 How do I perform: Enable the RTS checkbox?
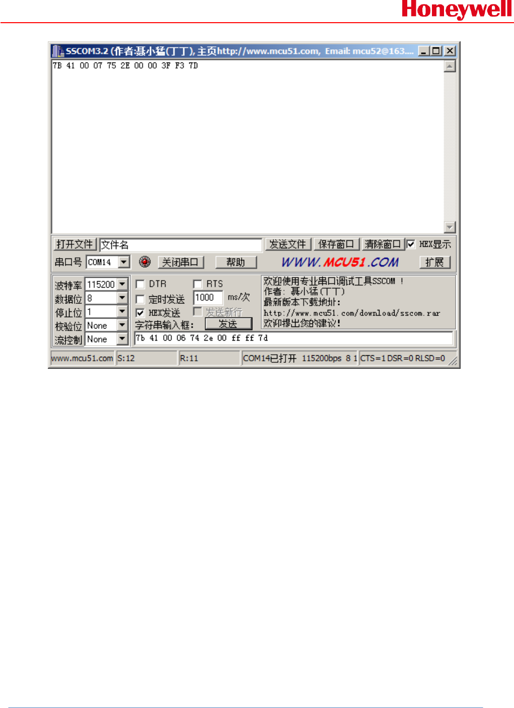tap(198, 284)
